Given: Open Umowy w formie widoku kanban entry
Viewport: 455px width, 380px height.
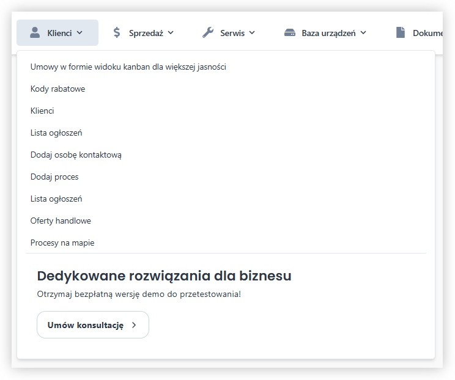Looking at the screenshot, I should (128, 67).
